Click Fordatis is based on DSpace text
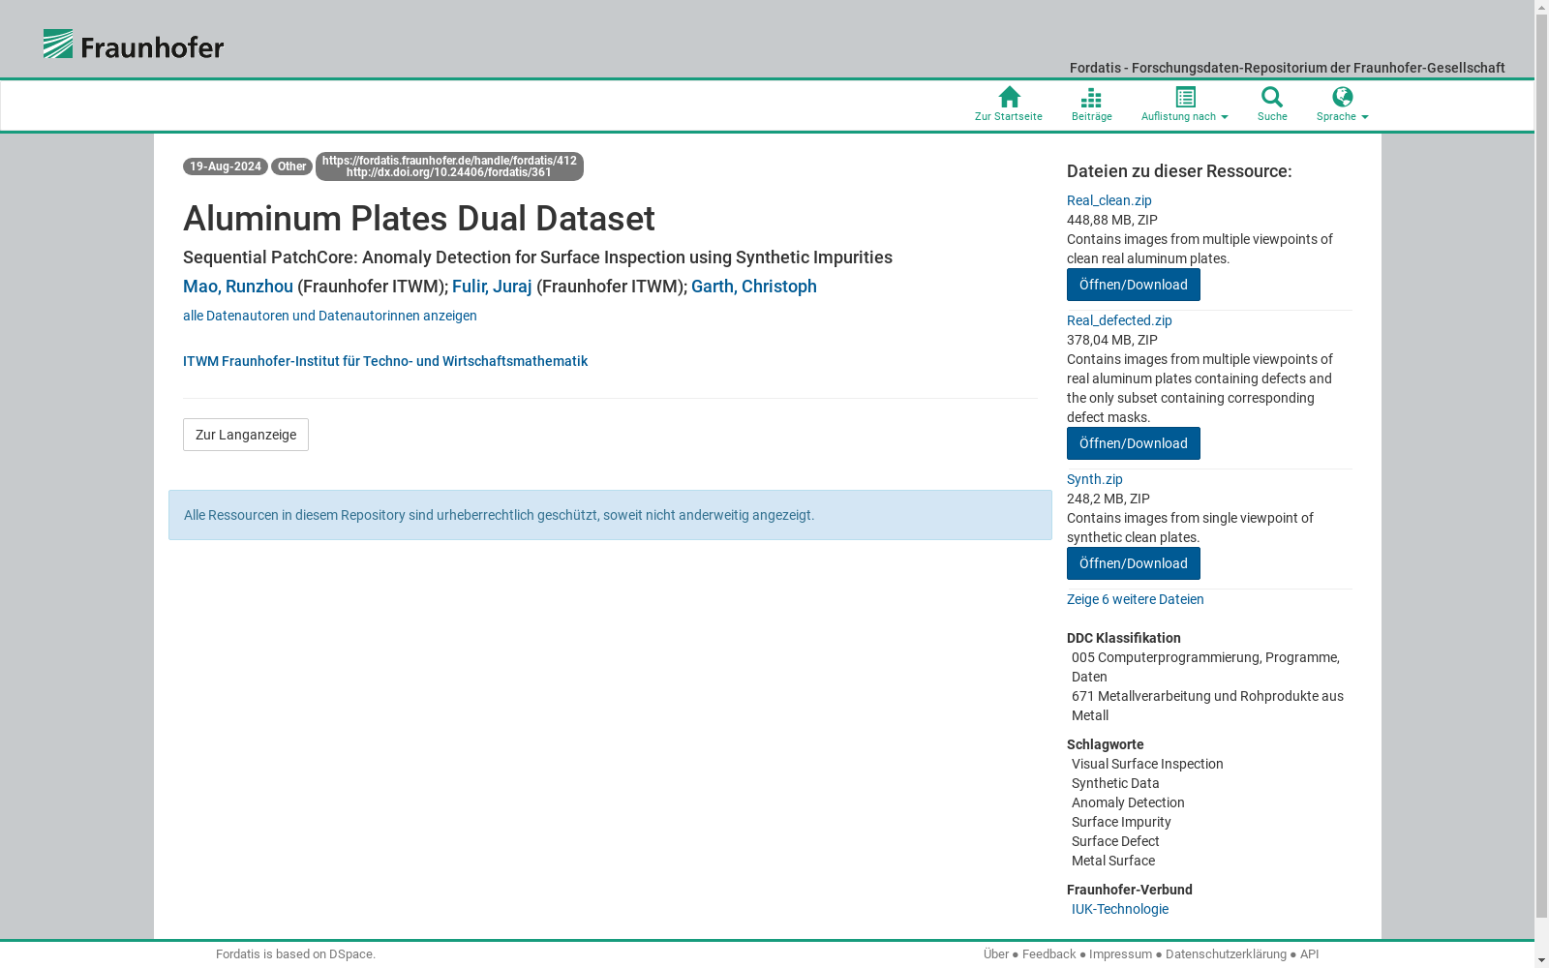The width and height of the screenshot is (1549, 968). tap(295, 954)
